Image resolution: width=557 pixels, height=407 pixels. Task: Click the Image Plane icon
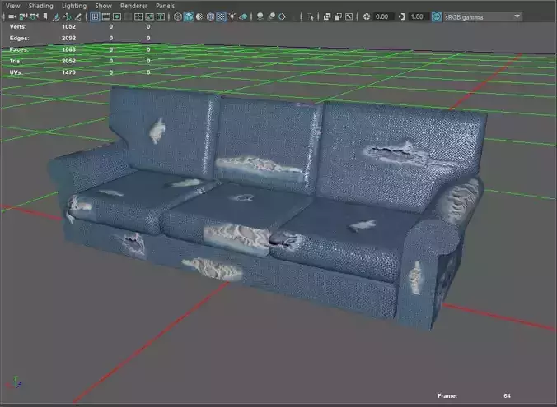pos(56,16)
